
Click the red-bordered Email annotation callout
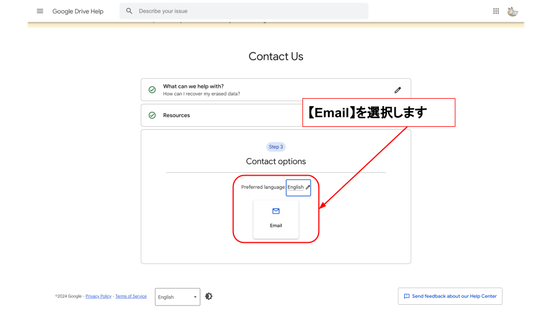tap(379, 113)
